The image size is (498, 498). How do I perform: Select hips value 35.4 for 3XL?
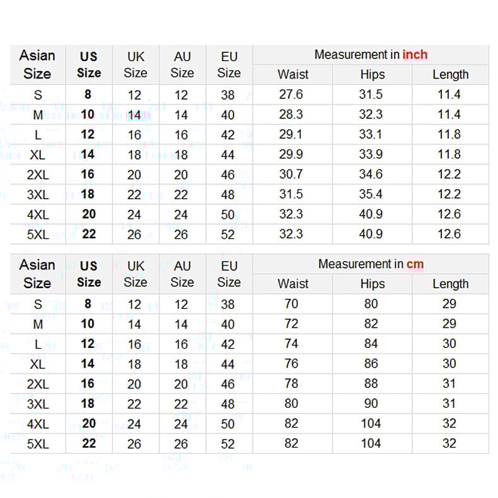tap(371, 194)
